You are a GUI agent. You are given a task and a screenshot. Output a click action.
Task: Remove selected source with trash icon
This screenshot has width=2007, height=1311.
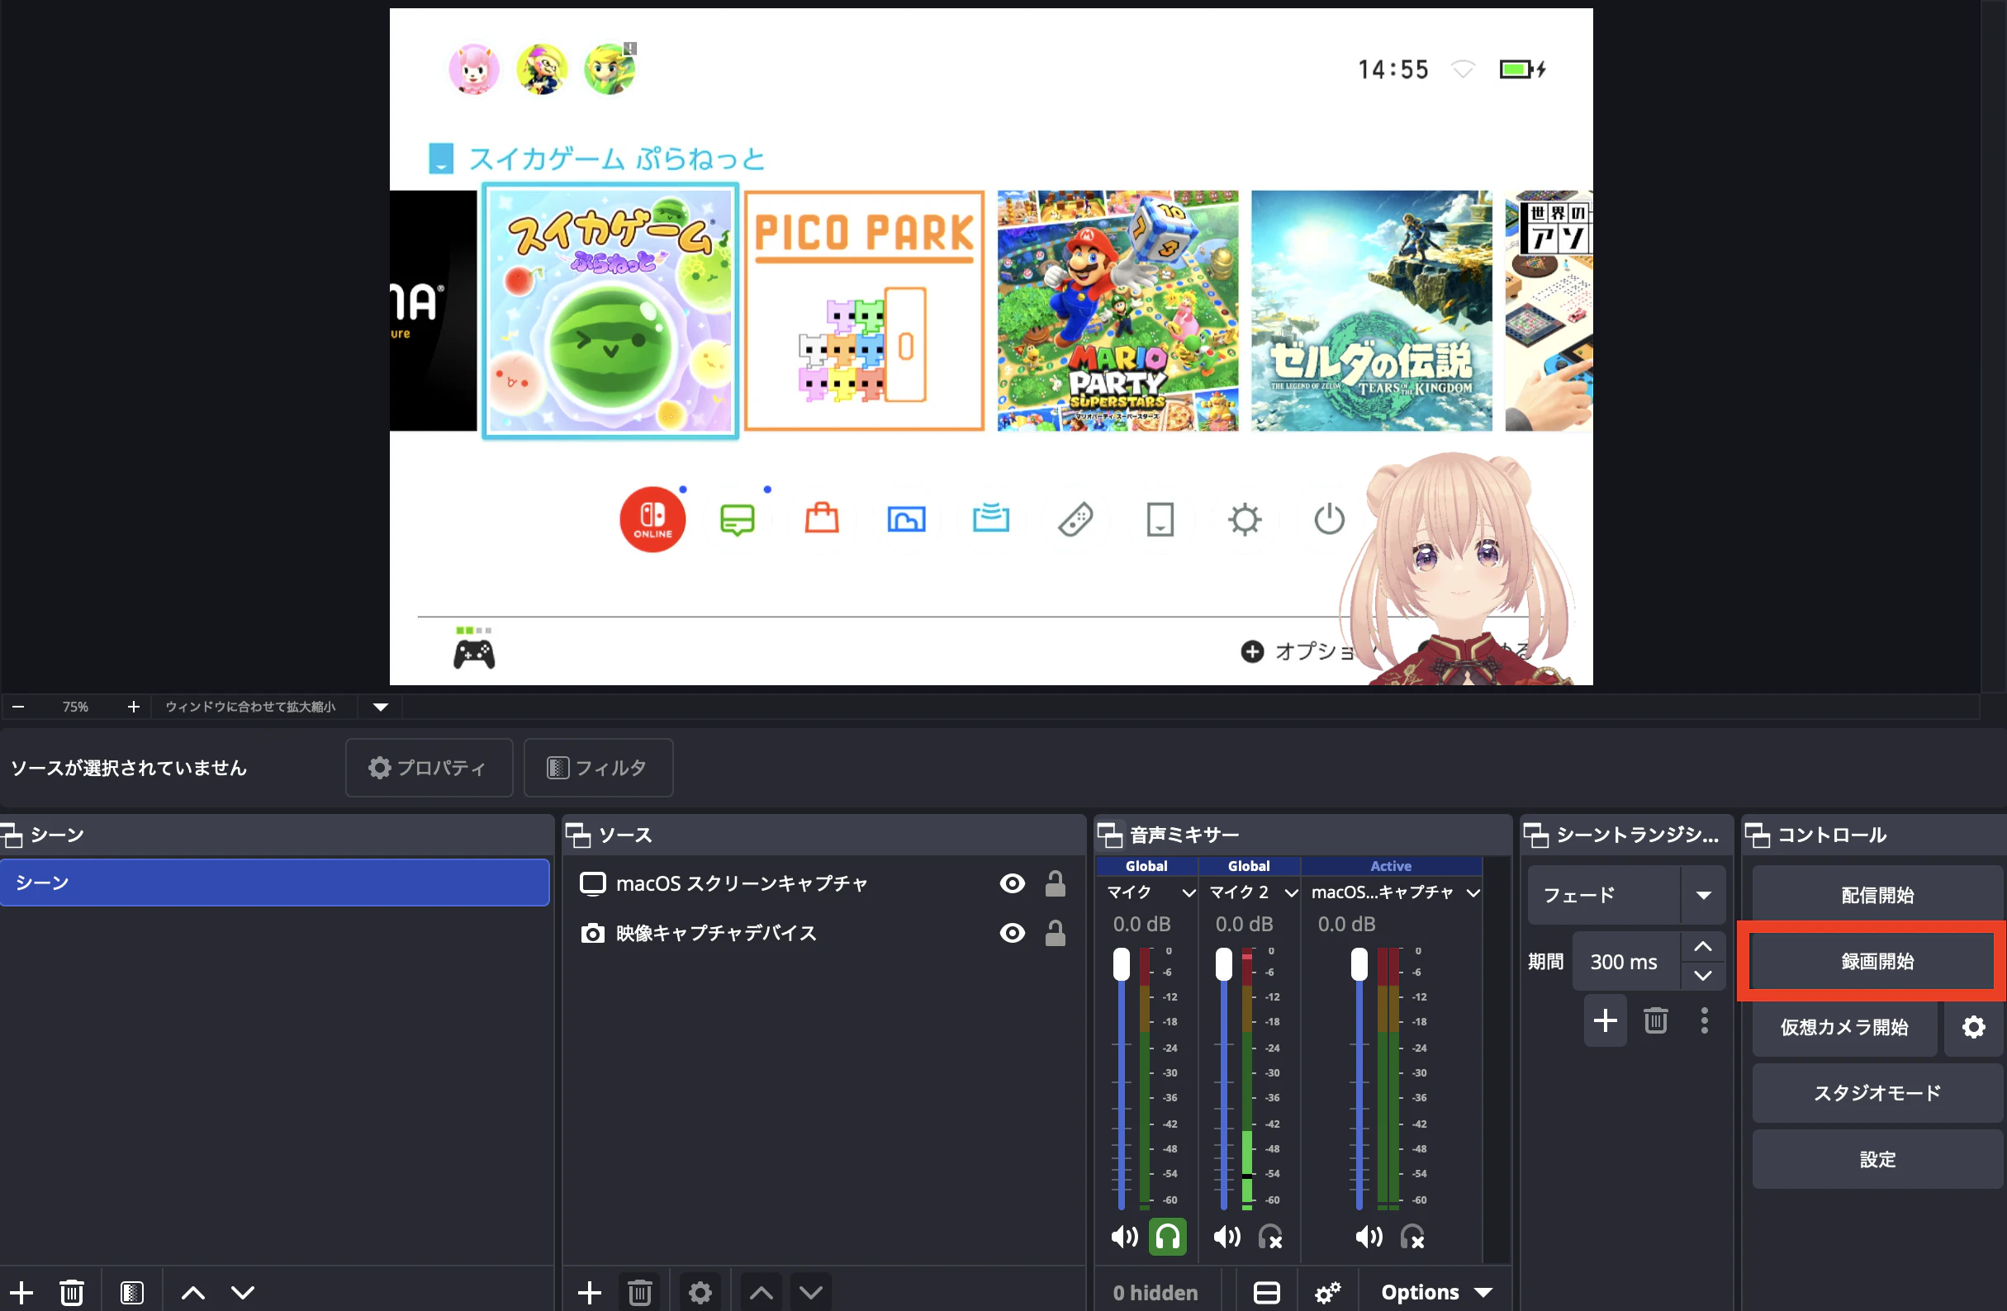[x=640, y=1293]
